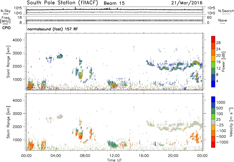Click the 'Nave' legend label

223,20
